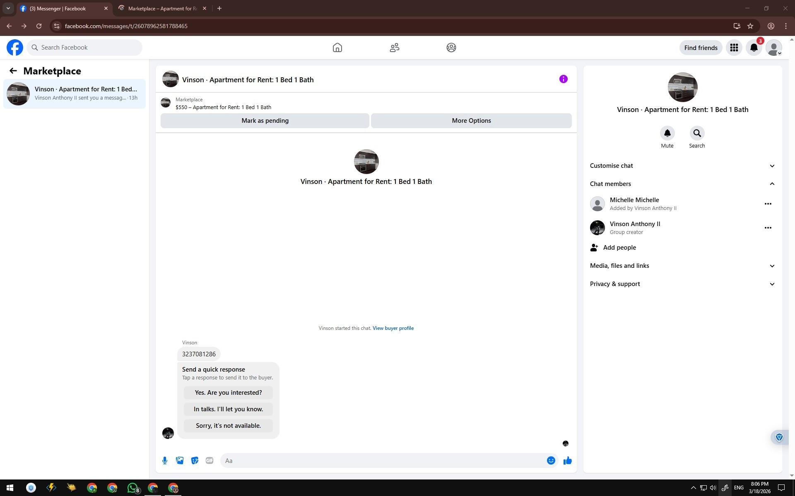The height and width of the screenshot is (496, 795).
Task: Open the emoji picker in message box
Action: click(551, 460)
